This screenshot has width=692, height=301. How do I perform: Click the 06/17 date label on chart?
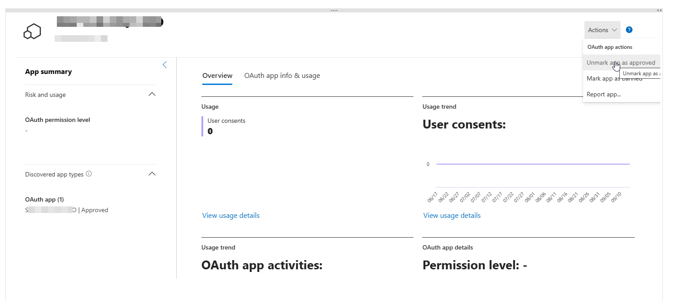[432, 197]
